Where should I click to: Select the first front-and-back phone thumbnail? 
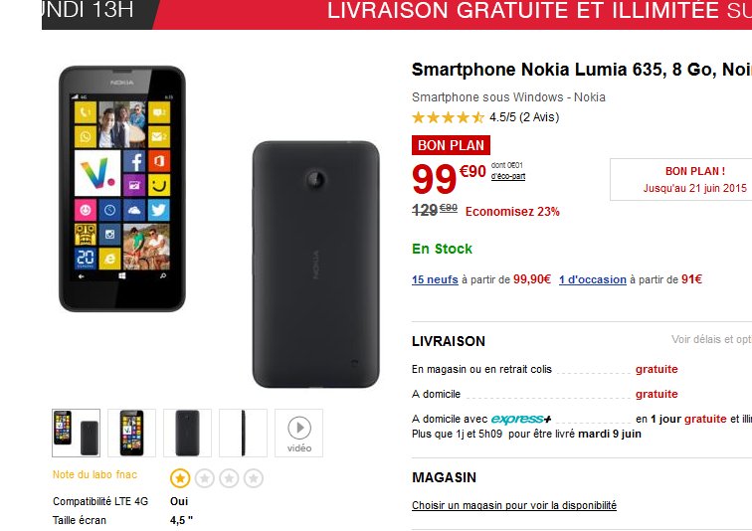77,433
